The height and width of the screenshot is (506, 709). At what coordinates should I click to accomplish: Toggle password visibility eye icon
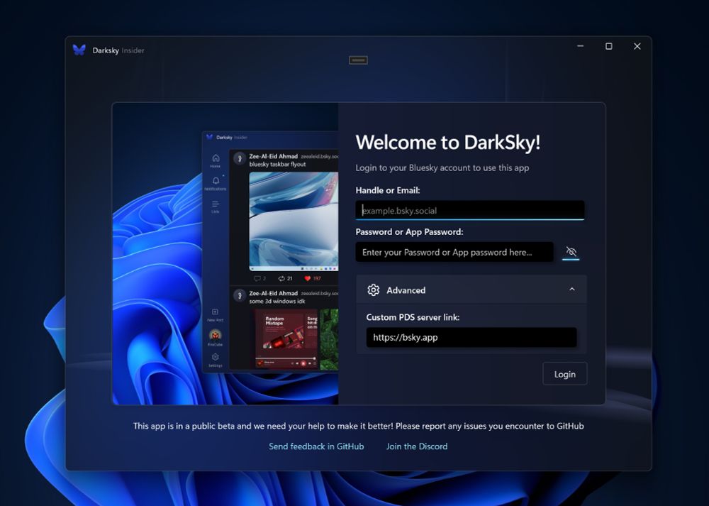(x=571, y=252)
